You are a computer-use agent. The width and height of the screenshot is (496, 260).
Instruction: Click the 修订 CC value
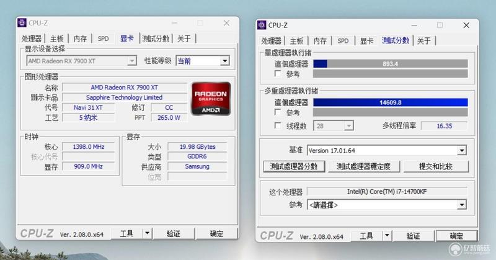point(169,108)
